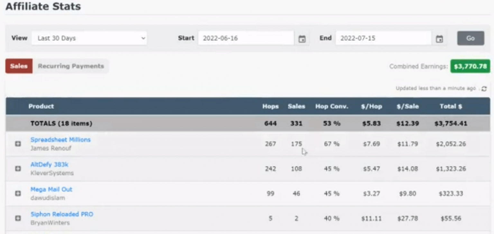Click the total value $3,754.41

point(451,123)
